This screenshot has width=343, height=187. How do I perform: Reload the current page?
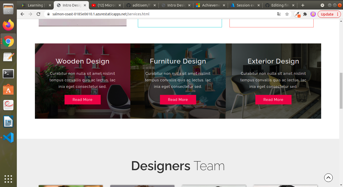tap(38, 14)
